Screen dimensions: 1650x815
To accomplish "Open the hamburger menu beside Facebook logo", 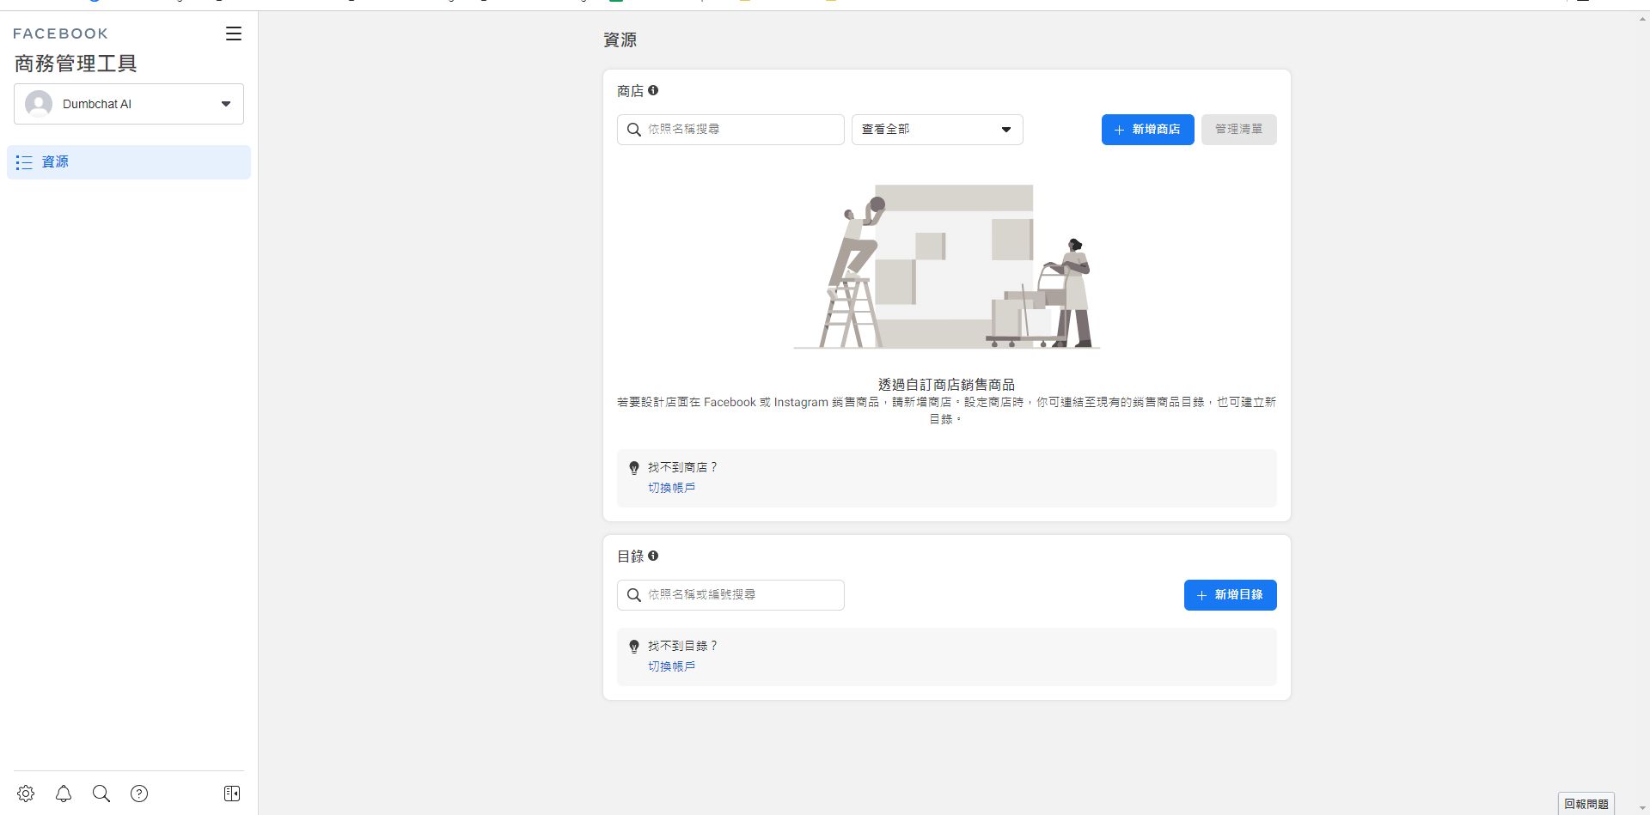I will click(x=234, y=33).
